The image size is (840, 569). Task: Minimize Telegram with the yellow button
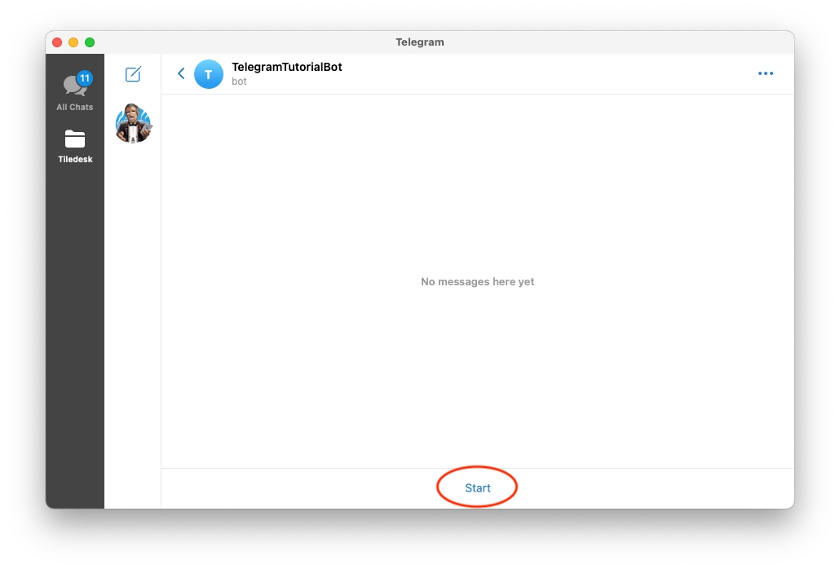[x=73, y=42]
